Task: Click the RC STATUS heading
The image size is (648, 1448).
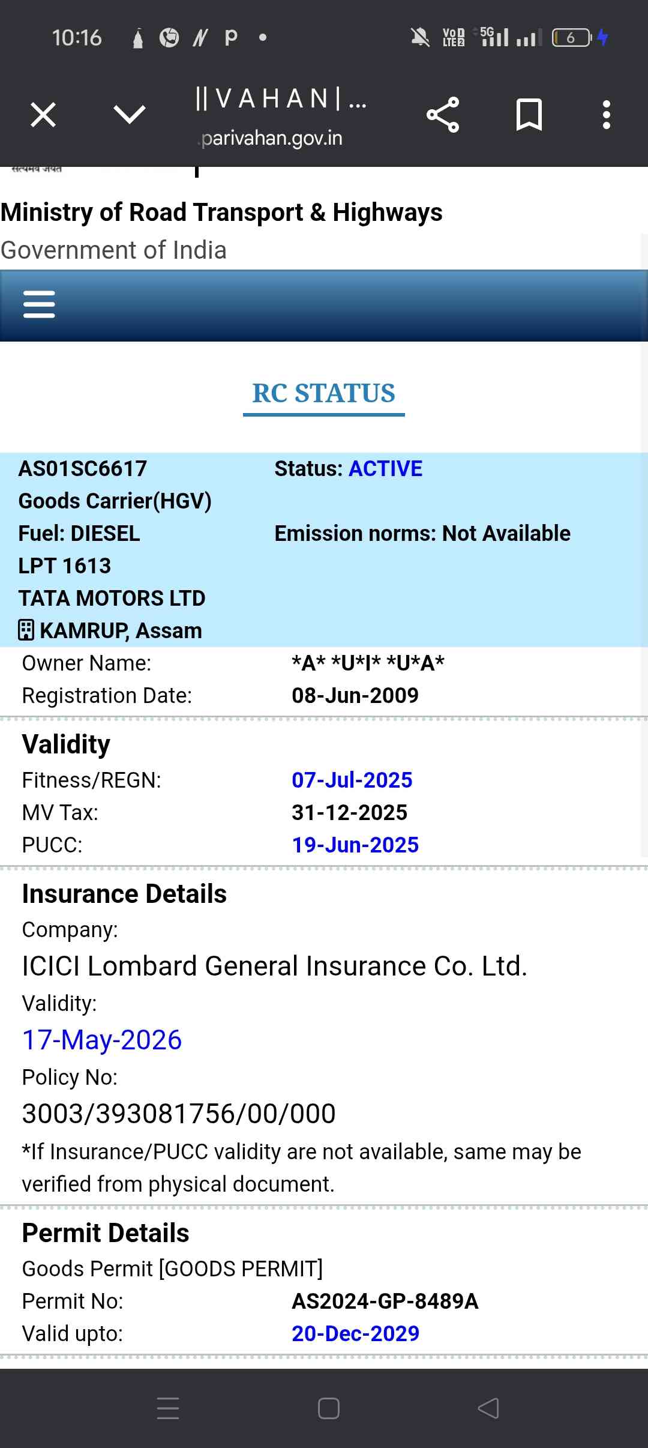Action: (x=323, y=394)
